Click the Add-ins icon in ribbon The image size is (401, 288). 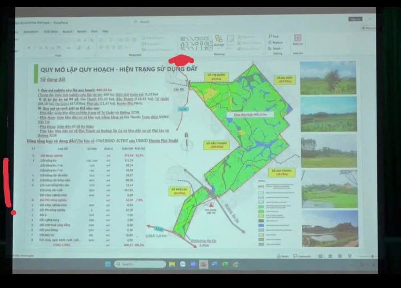tap(297, 40)
